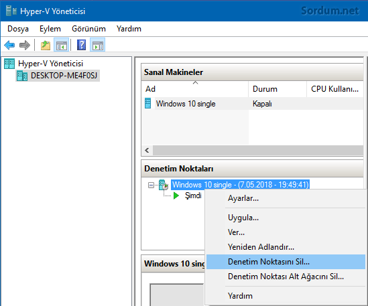
Task: Click the DESKTOP-ME4F0SJ server icon
Action: [22, 76]
